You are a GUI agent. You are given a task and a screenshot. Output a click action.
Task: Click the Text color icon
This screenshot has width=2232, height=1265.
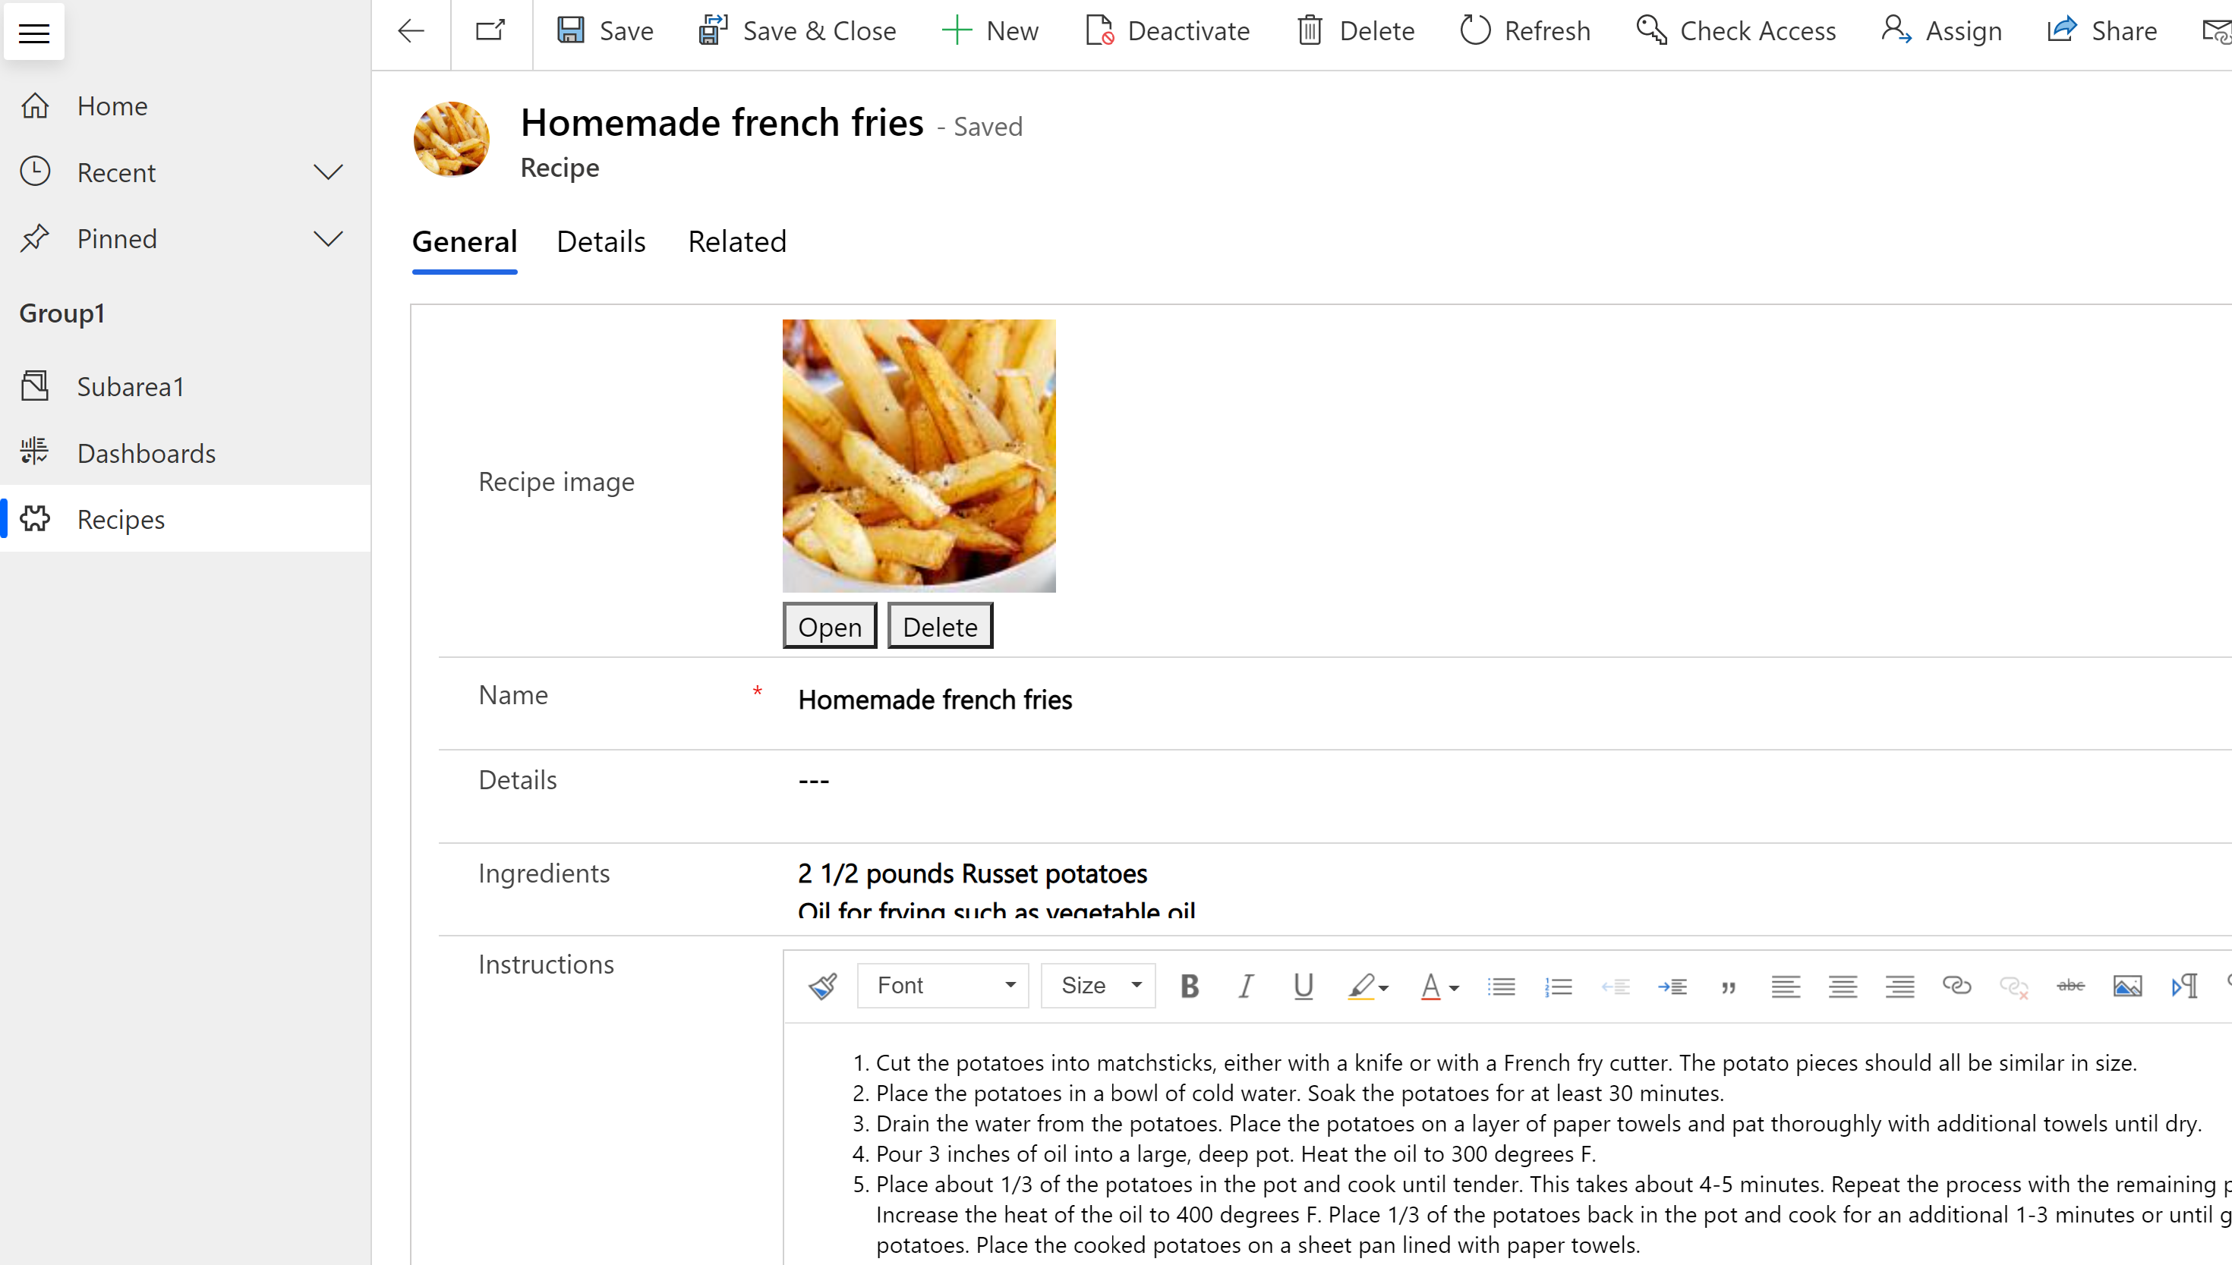(1432, 985)
